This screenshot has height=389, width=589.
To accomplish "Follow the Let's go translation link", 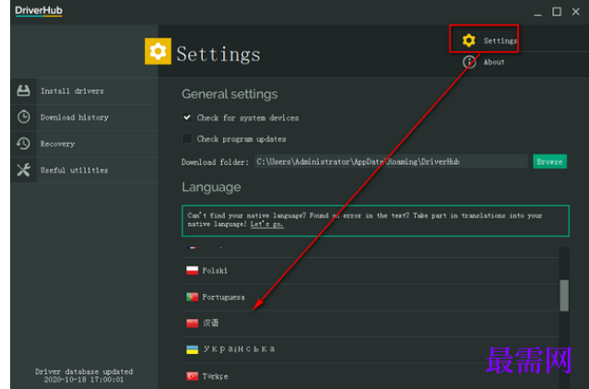I will point(266,224).
